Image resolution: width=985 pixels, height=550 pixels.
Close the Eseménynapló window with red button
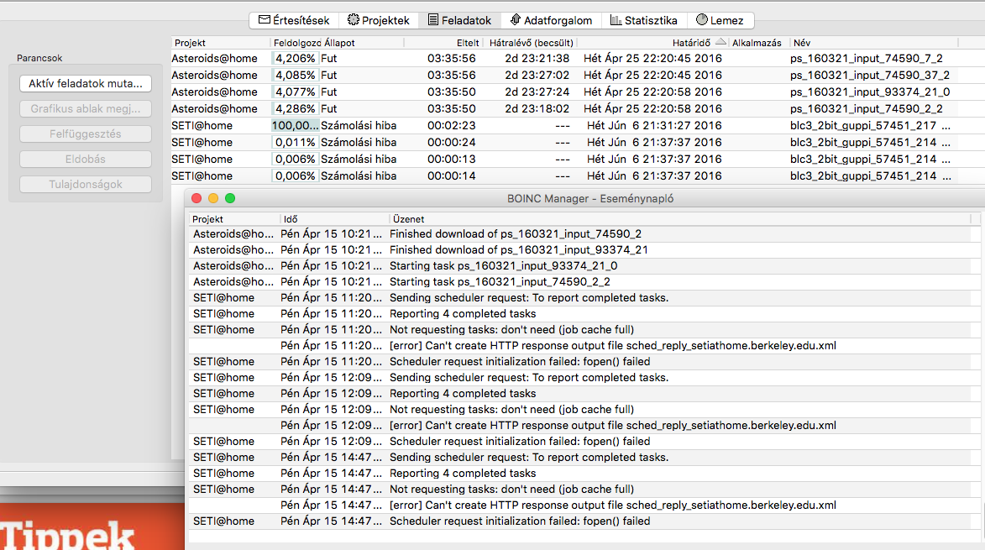point(196,198)
